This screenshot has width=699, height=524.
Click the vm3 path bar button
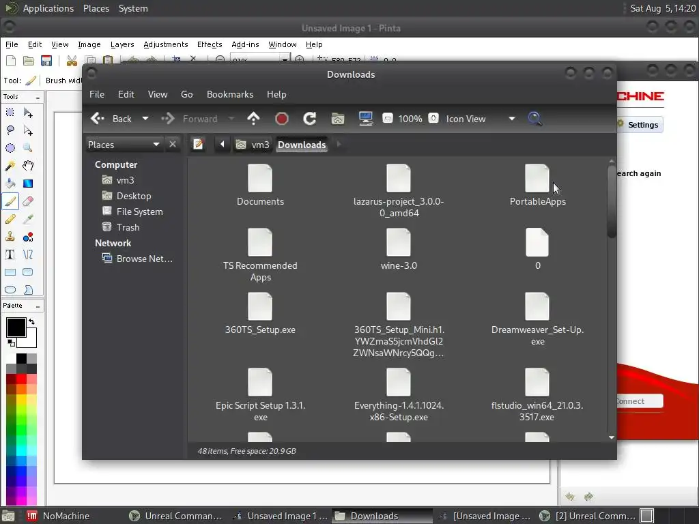(x=254, y=145)
